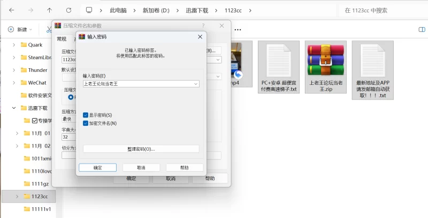The width and height of the screenshot is (428, 218).
Task: Expand the 1123cc tree folder
Action: pyautogui.click(x=17, y=196)
